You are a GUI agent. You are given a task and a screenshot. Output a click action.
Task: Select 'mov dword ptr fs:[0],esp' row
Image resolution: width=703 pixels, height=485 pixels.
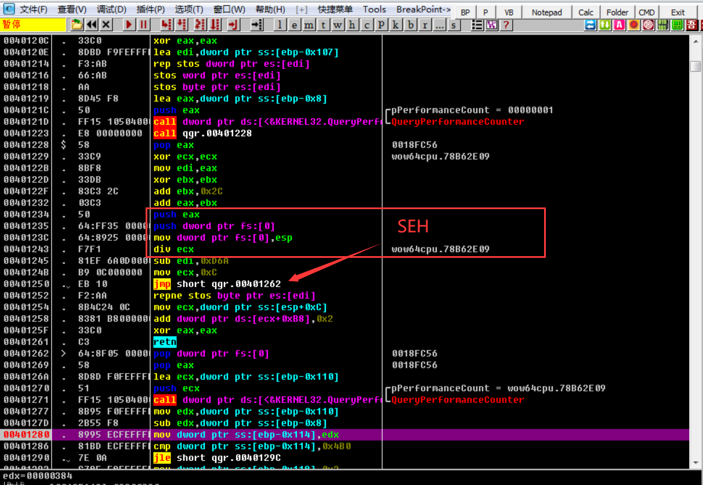(346, 238)
